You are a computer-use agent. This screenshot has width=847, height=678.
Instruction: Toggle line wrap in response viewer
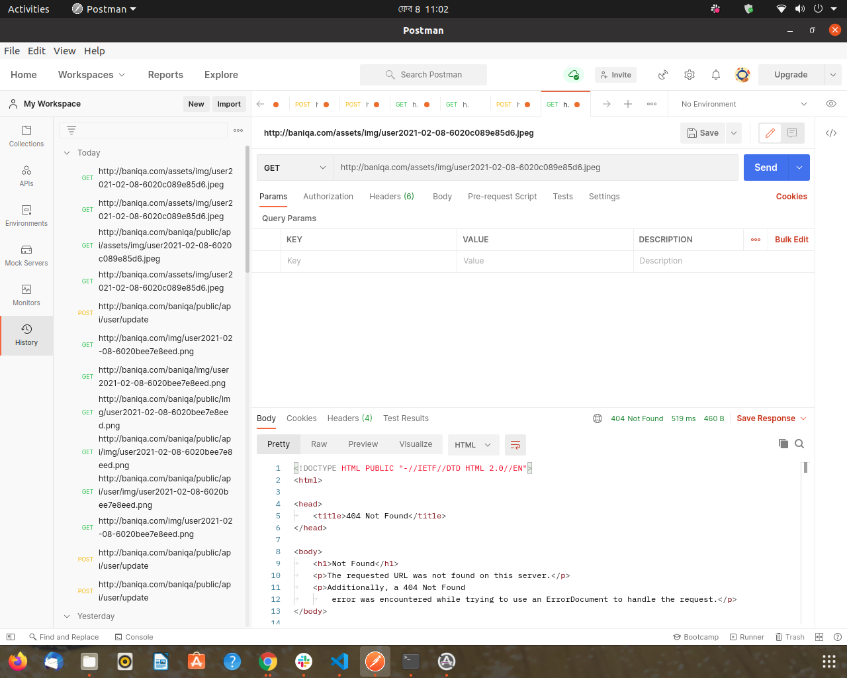pyautogui.click(x=515, y=445)
